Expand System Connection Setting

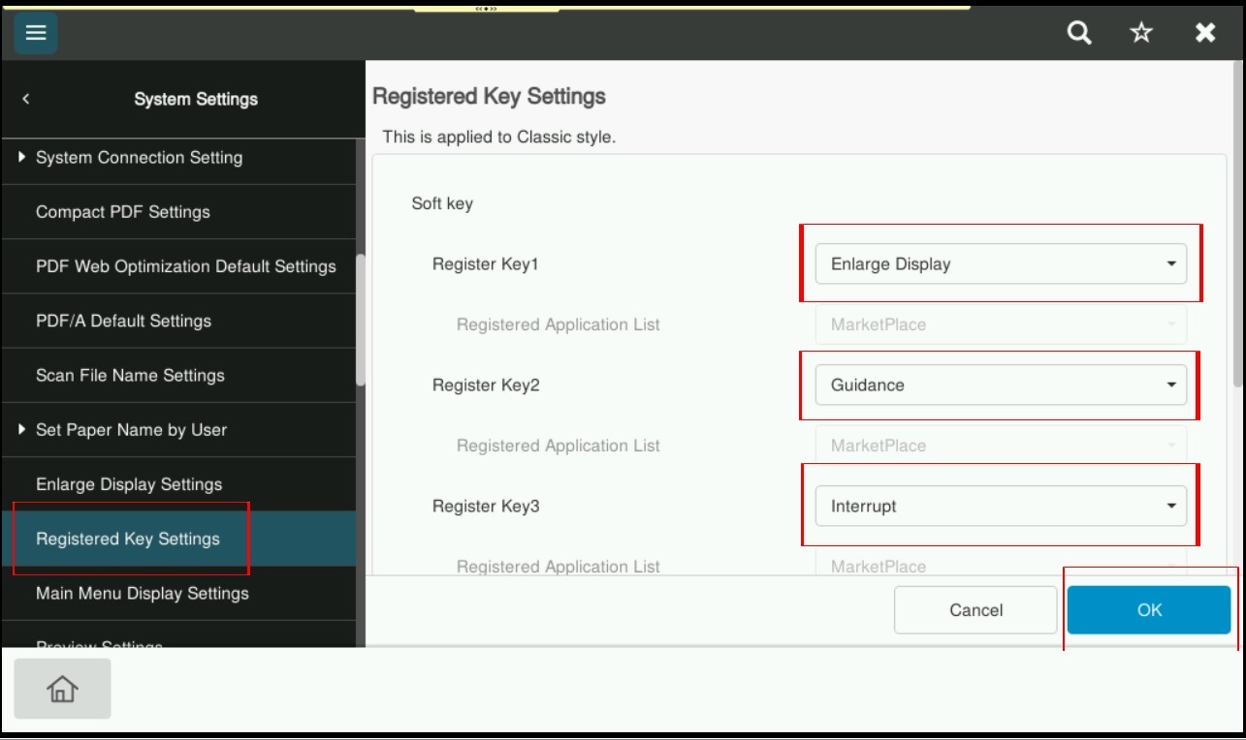(x=139, y=157)
